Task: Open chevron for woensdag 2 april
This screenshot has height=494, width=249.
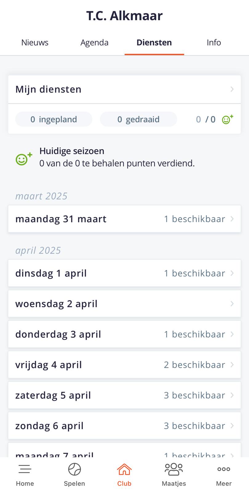Action: (232, 304)
